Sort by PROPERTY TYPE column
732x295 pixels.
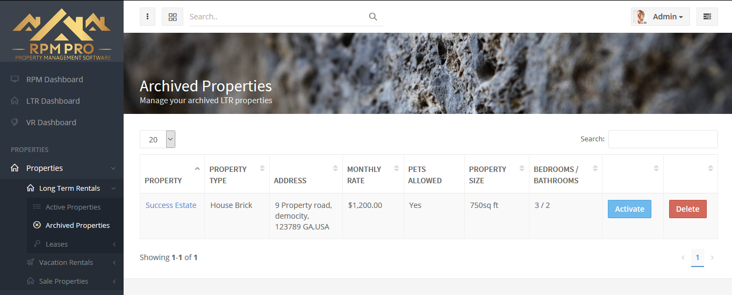(237, 174)
